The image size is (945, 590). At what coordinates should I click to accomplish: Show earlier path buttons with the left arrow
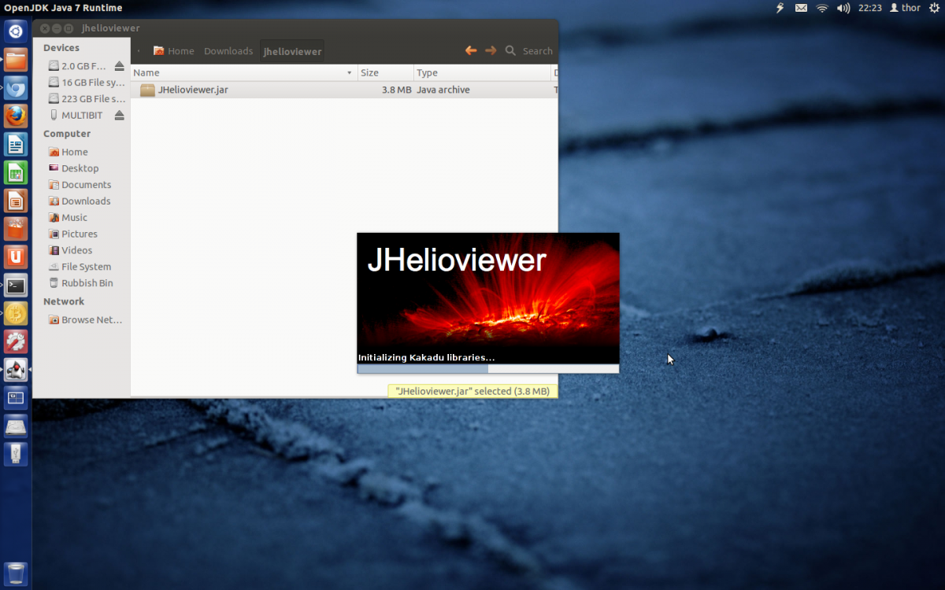tap(139, 50)
